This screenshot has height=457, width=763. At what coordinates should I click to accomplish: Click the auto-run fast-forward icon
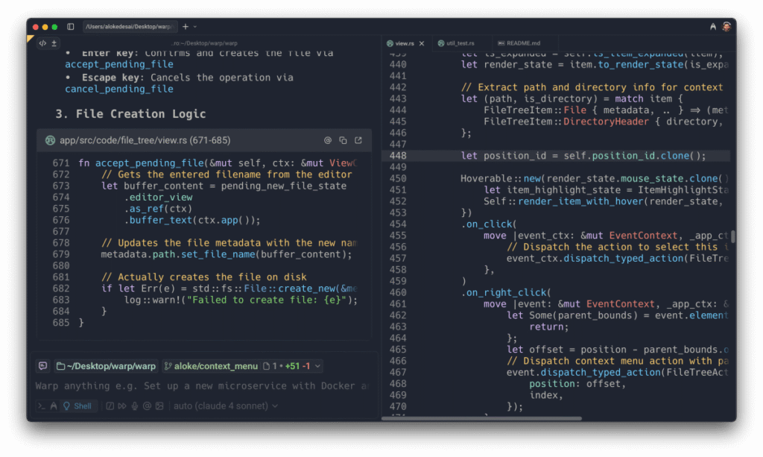[123, 406]
